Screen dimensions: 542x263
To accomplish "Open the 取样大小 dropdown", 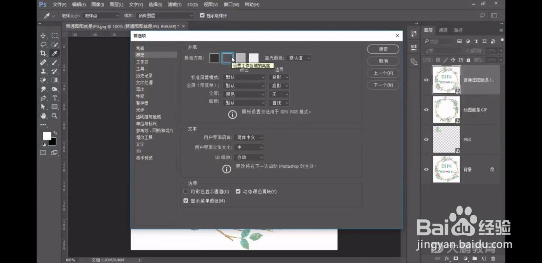I will point(101,16).
